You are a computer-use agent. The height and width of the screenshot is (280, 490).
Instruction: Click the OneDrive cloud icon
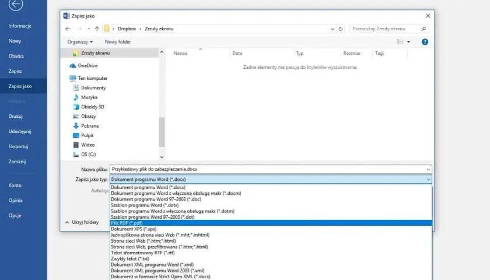tap(73, 65)
